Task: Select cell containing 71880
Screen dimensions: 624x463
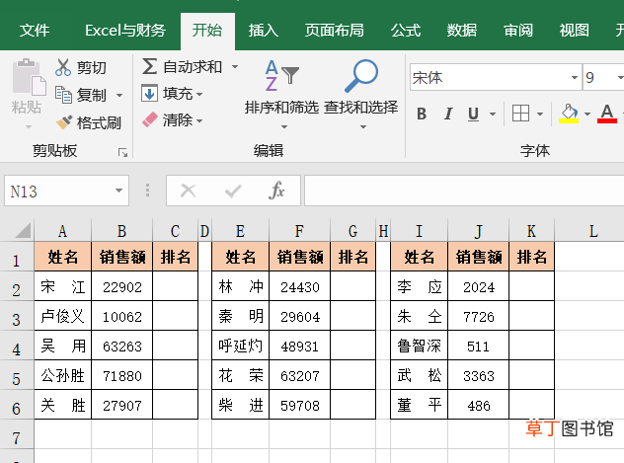Action: click(x=122, y=375)
